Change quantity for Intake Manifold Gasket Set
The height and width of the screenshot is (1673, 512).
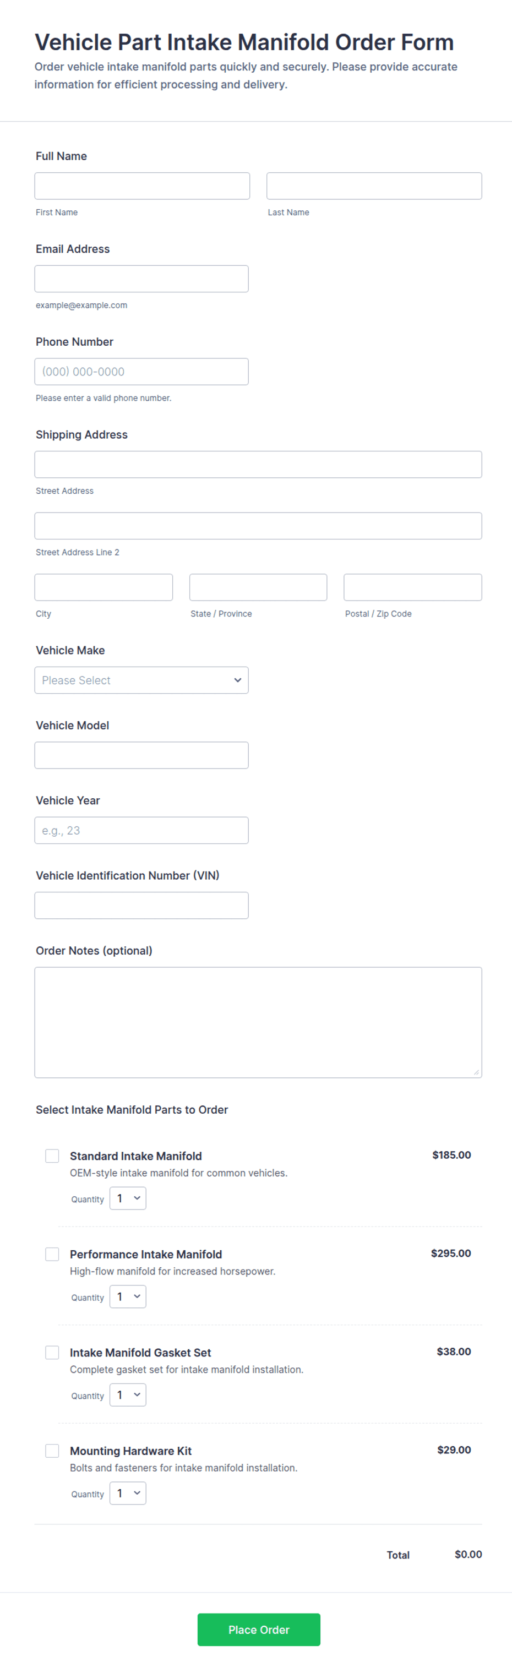pos(128,1394)
